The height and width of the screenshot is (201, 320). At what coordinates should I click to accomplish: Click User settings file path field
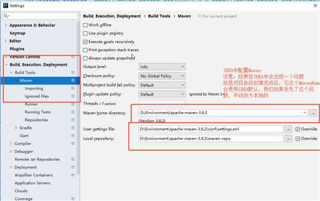[x=211, y=129]
